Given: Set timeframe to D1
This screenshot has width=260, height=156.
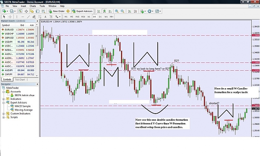Looking at the screenshot, I should pyautogui.click(x=100, y=17).
